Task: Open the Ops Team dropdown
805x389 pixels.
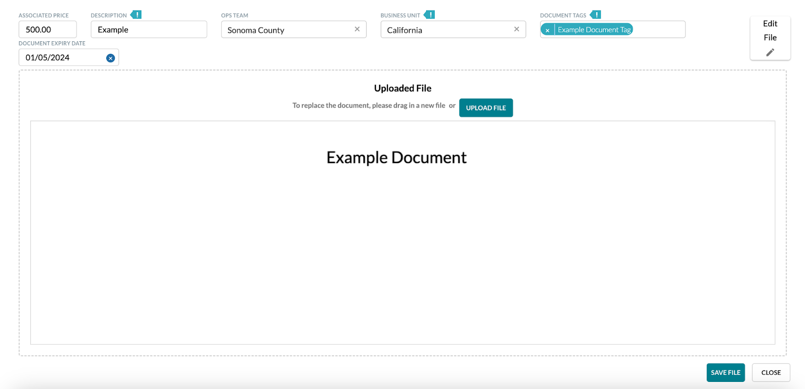Action: (x=294, y=30)
